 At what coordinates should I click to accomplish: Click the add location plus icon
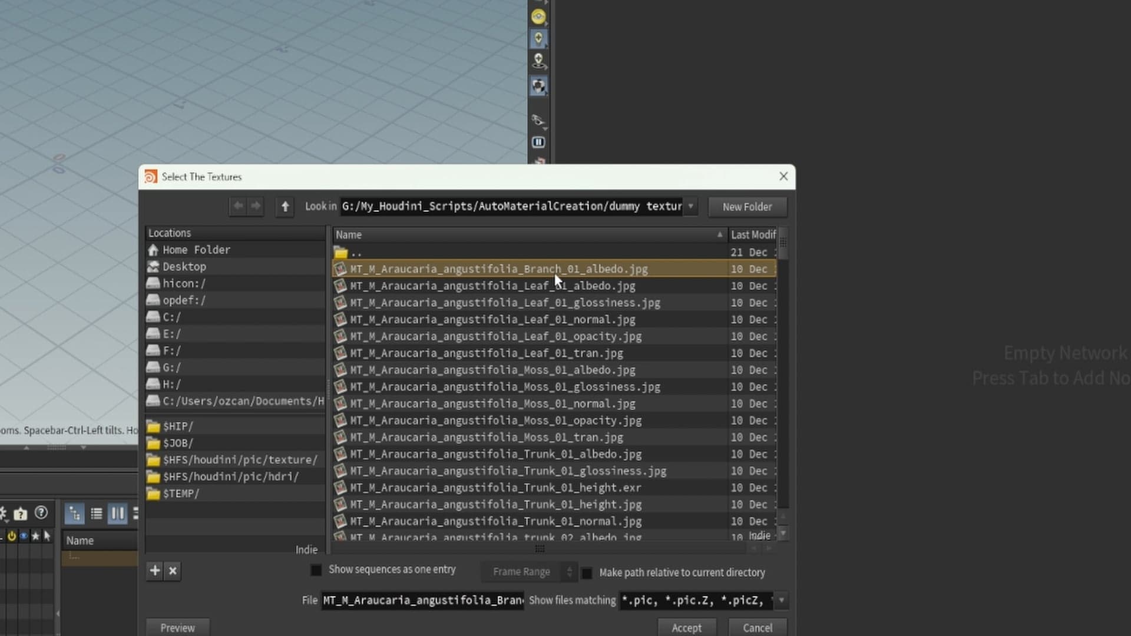[155, 571]
